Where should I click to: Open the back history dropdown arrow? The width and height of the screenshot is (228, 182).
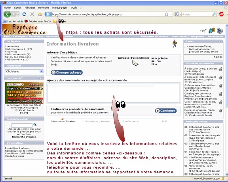(18, 14)
